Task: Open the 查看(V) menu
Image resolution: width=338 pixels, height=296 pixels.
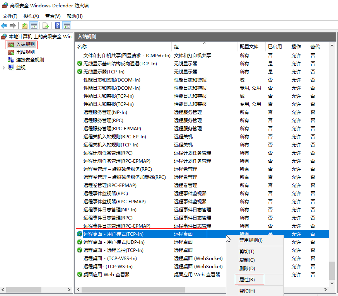Action: point(53,16)
